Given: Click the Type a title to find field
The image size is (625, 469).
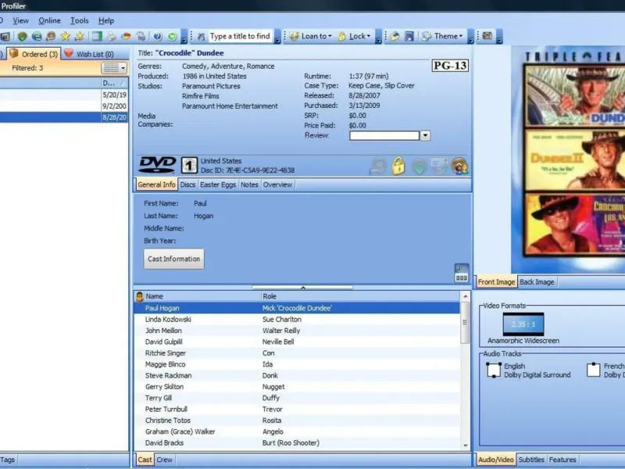Looking at the screenshot, I should (240, 36).
